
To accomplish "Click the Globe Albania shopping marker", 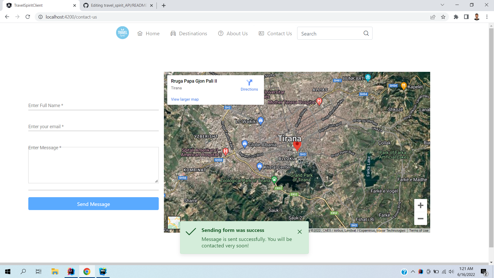I will click(245, 144).
